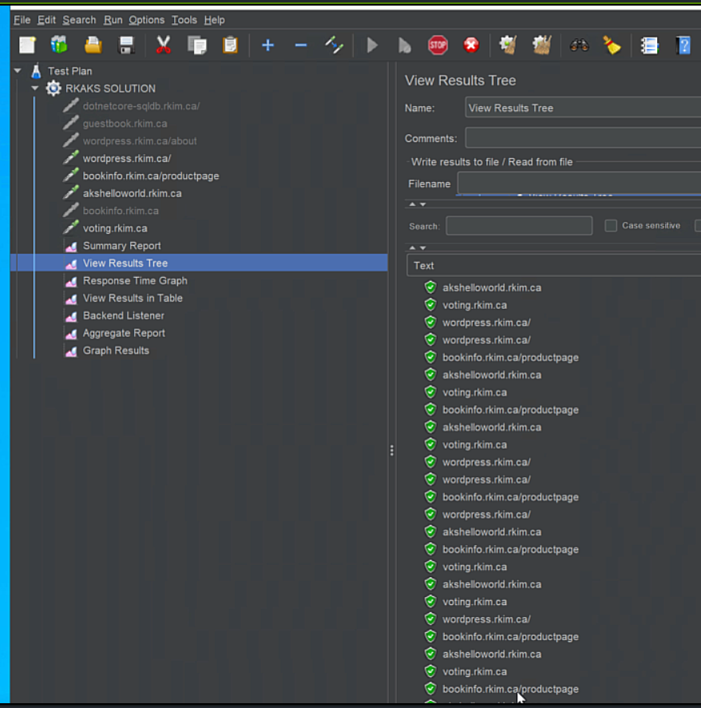Click the Search text input field

tap(519, 226)
